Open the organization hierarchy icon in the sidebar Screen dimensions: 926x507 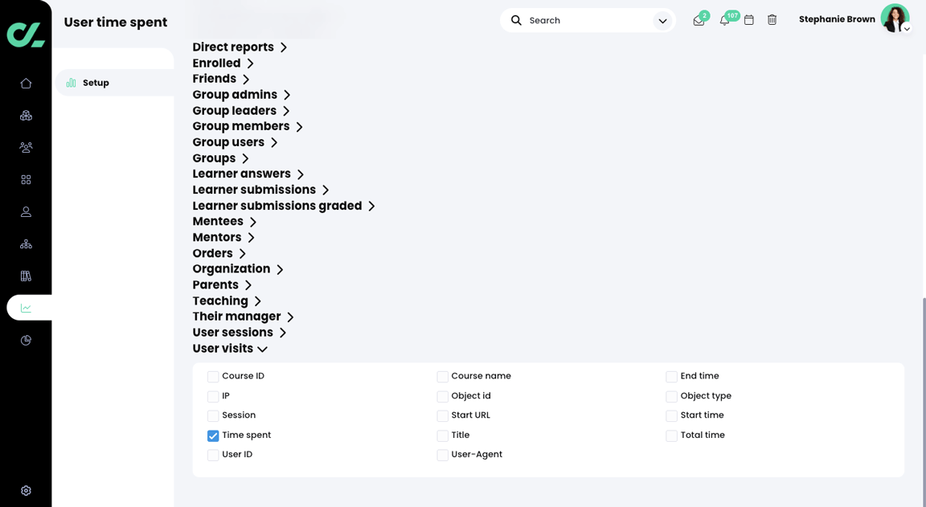click(26, 243)
